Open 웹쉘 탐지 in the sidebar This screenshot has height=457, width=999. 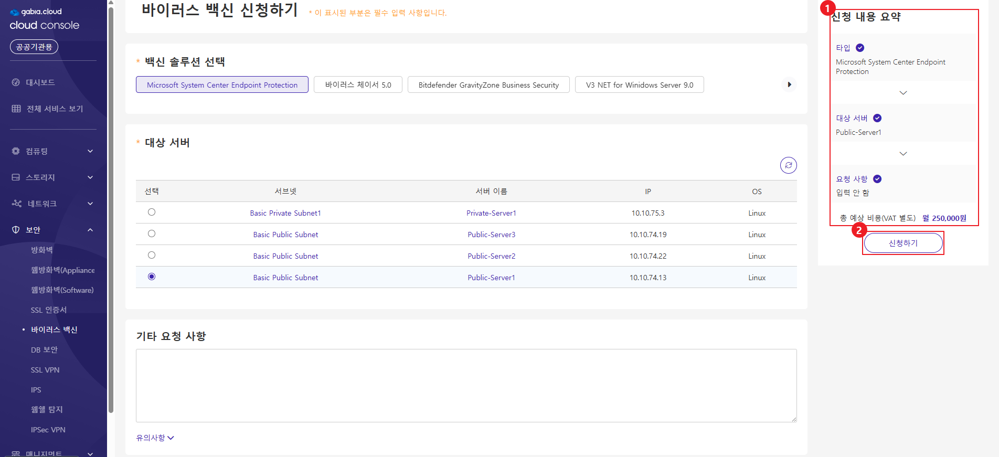[x=47, y=409]
